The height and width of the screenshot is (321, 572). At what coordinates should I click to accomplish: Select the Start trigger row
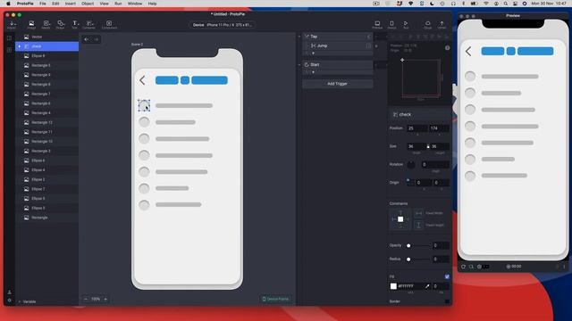click(x=338, y=65)
